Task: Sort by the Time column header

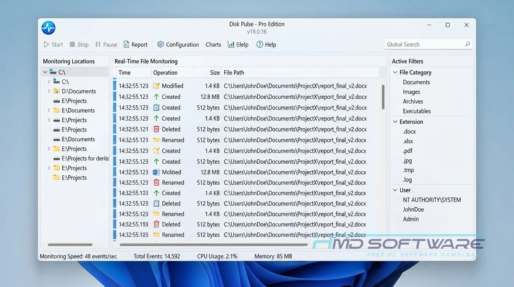Action: pyautogui.click(x=133, y=72)
